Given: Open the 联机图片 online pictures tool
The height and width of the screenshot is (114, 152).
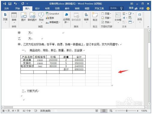Looking at the screenshot, I should tap(32, 16).
